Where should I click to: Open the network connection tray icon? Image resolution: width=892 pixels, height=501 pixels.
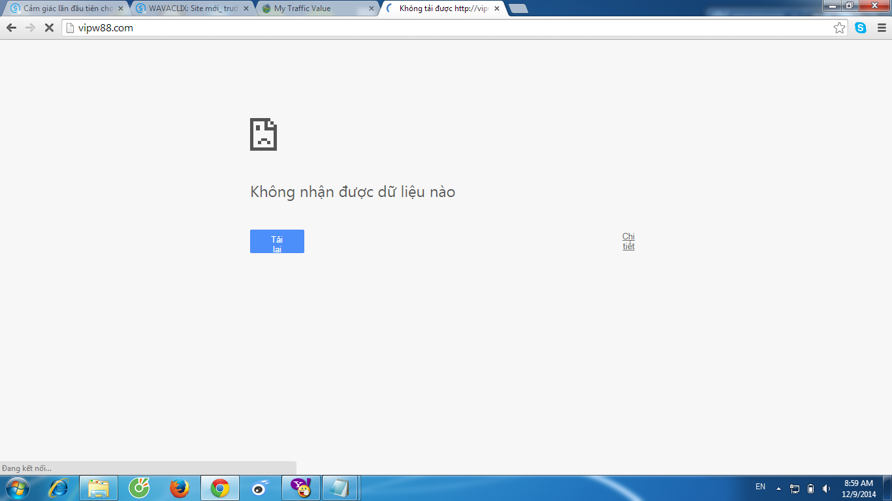pos(795,488)
